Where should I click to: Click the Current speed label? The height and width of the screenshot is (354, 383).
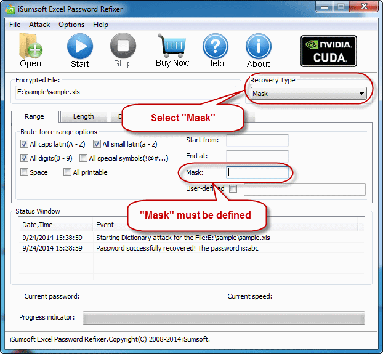tap(249, 296)
